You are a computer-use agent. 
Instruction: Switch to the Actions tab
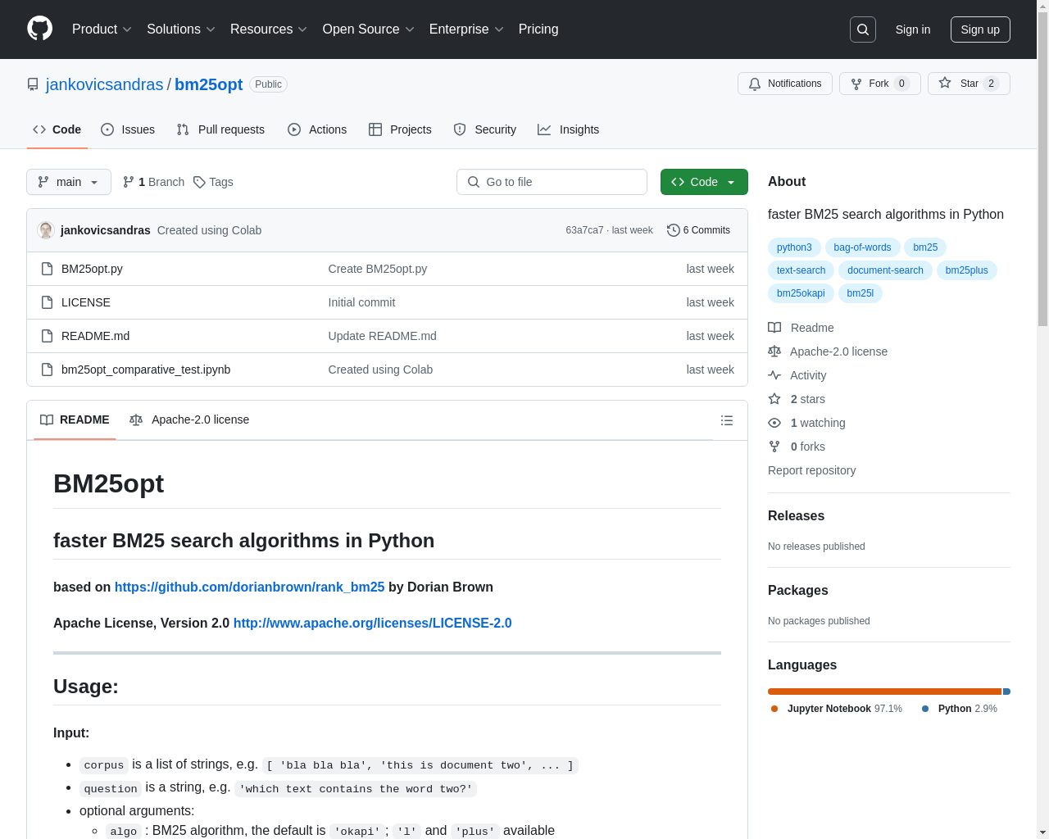(317, 129)
